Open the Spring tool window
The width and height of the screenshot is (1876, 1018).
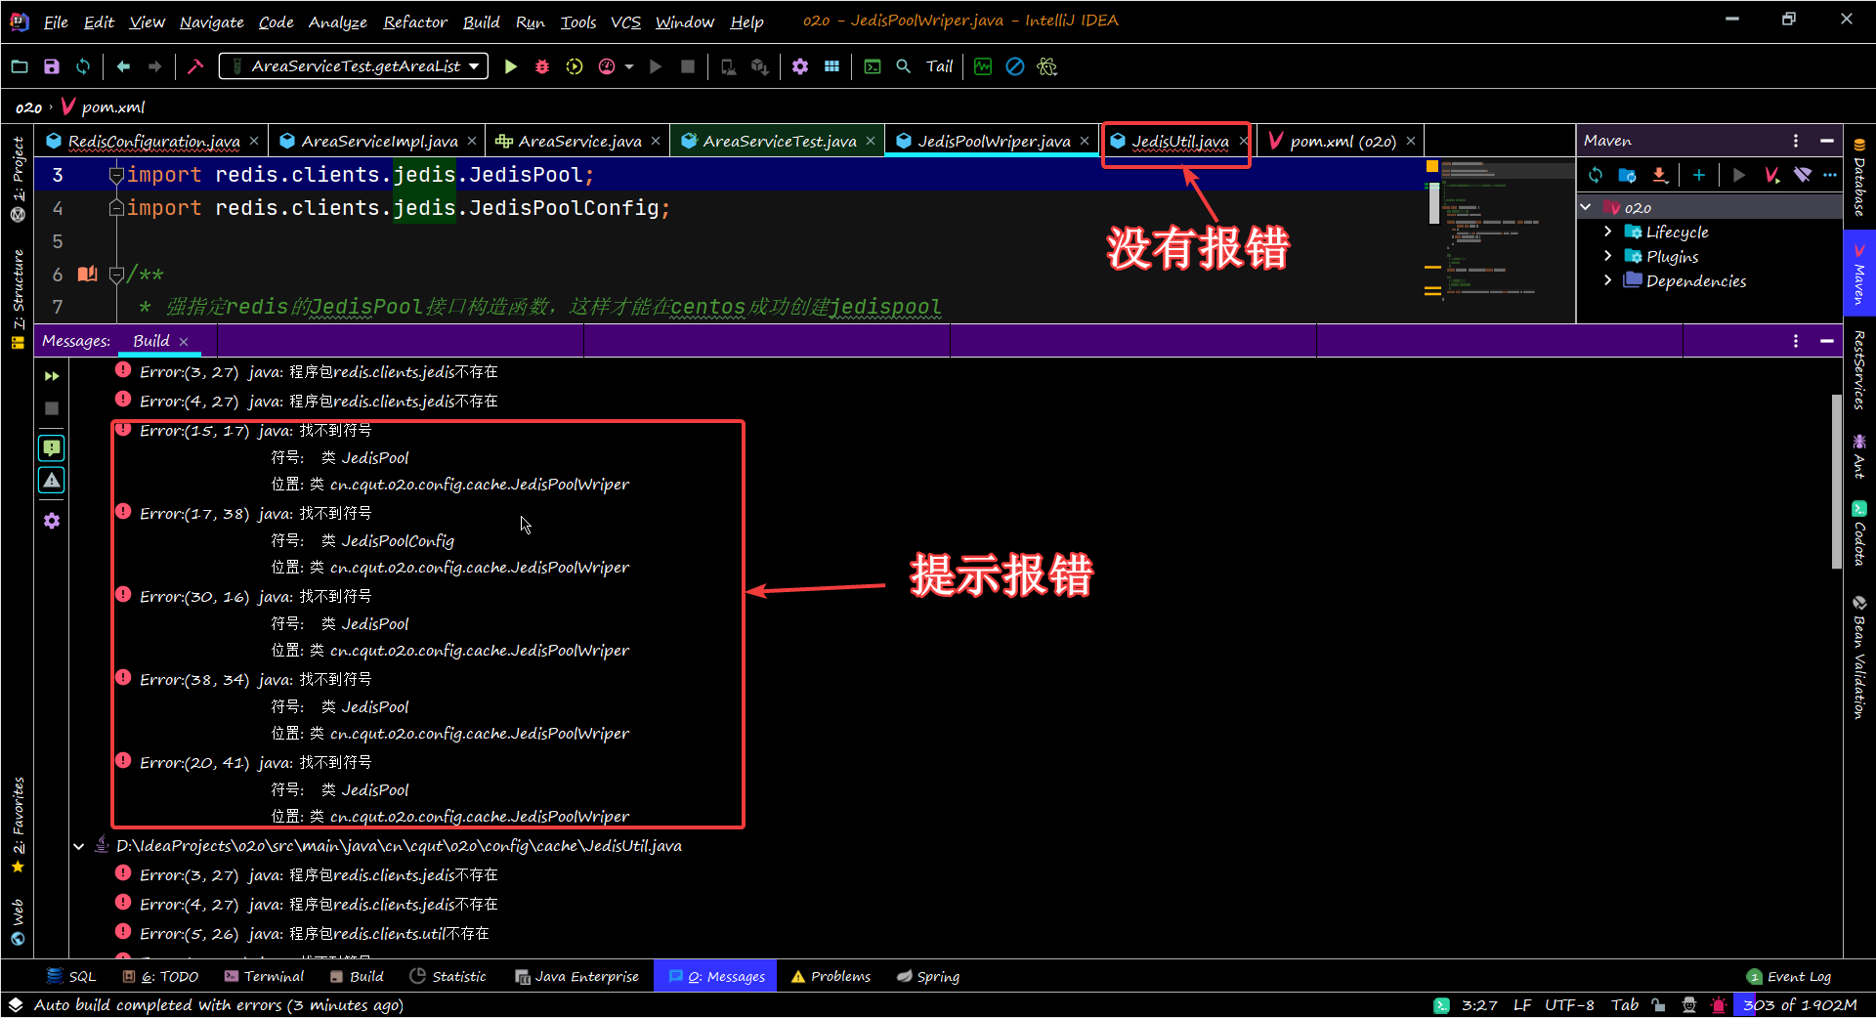pyautogui.click(x=928, y=976)
